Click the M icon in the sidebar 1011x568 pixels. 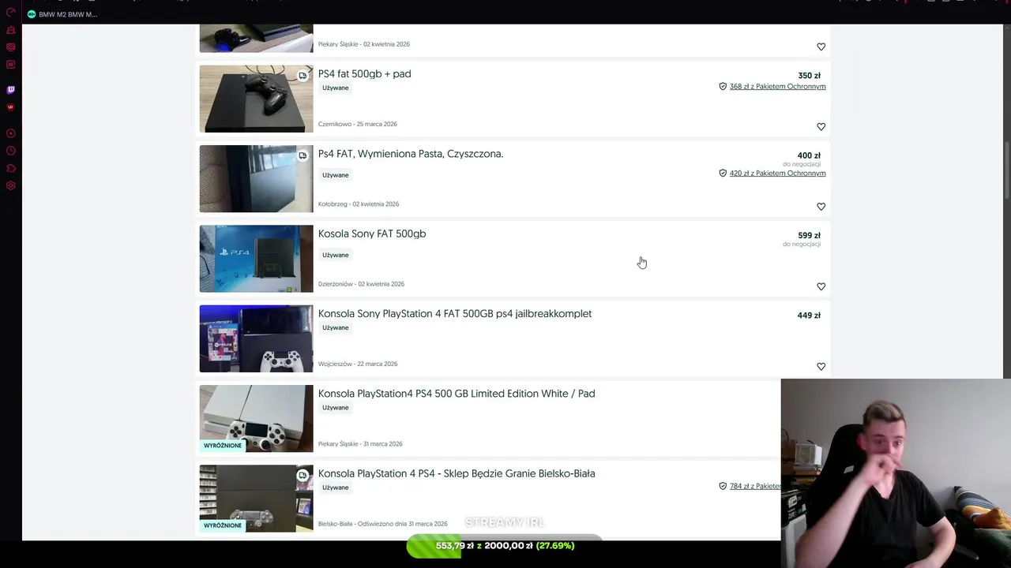[x=11, y=65]
